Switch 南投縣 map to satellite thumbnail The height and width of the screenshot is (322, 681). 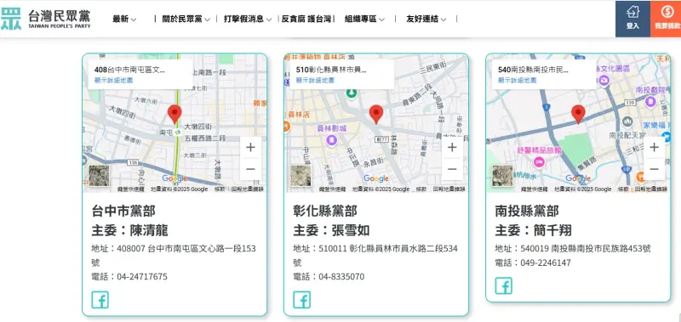(502, 176)
